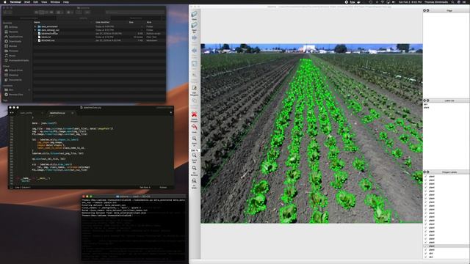The image size is (470, 264).
Task: Collapse the data_dataset_voc folder triangle
Action: [x=35, y=30]
